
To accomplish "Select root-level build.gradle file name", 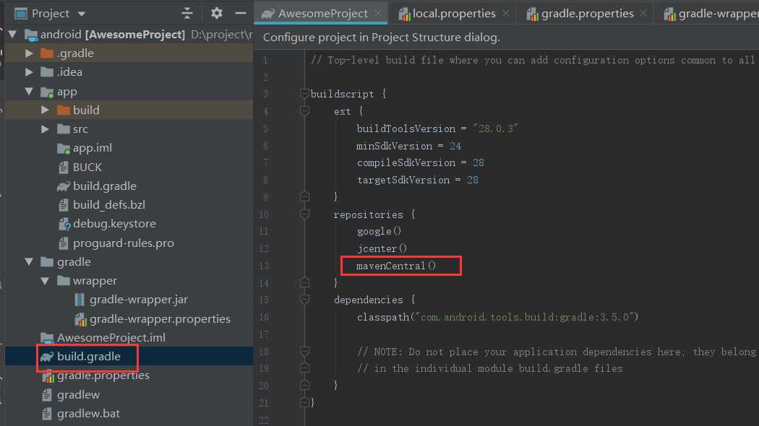I will [89, 357].
